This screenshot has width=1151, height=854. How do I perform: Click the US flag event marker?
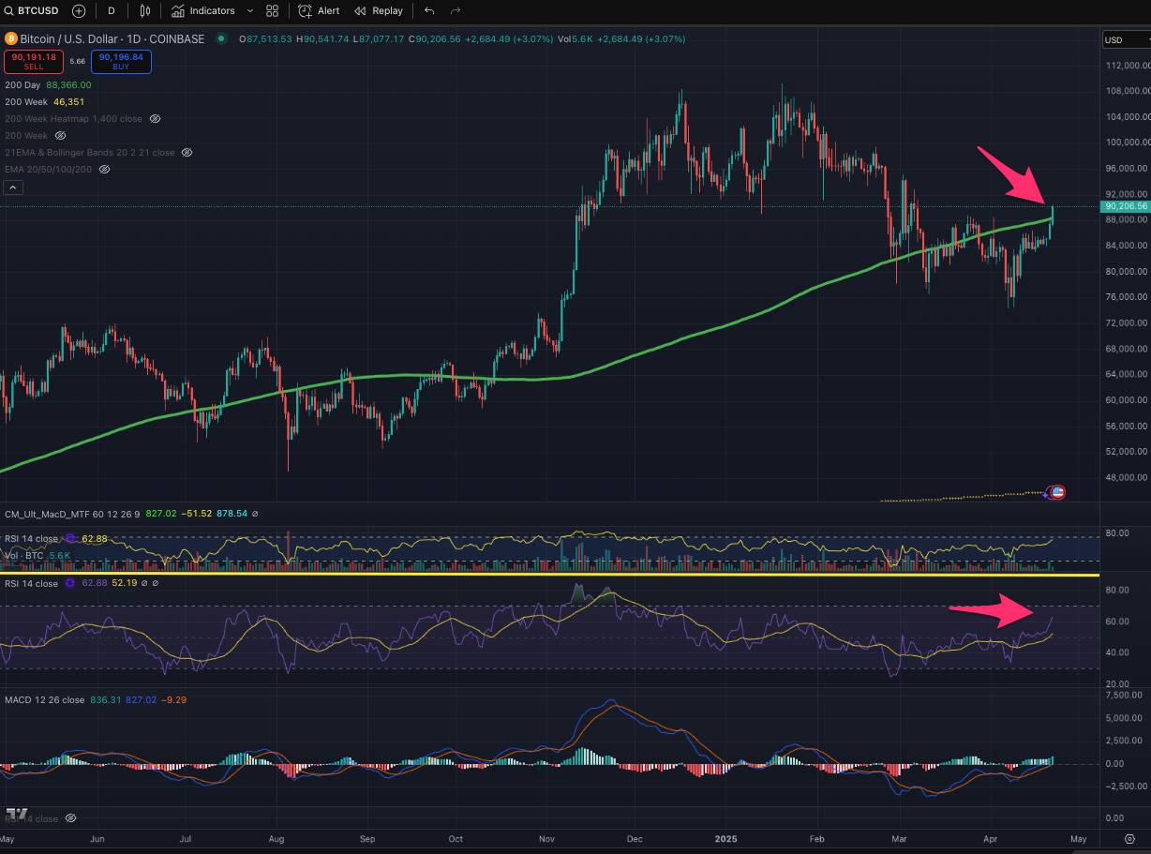point(1057,491)
